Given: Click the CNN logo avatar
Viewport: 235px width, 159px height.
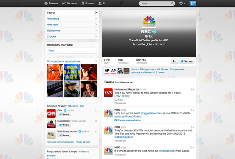Looking at the screenshot, I should (x=51, y=113).
